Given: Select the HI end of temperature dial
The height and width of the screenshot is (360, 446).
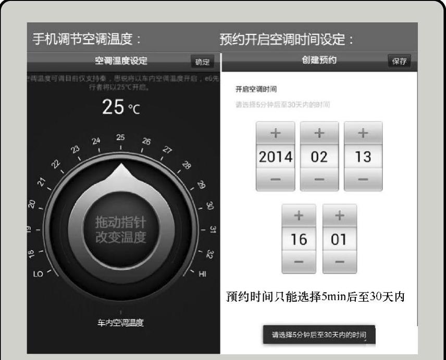Looking at the screenshot, I should coord(203,274).
